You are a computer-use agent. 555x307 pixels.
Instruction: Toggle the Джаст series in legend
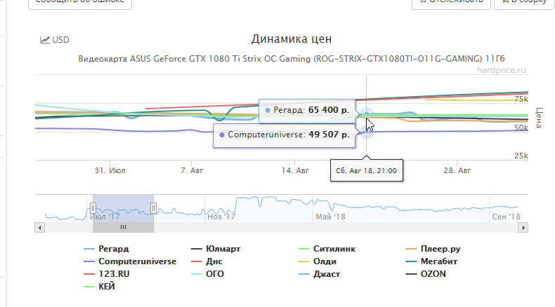tap(319, 274)
